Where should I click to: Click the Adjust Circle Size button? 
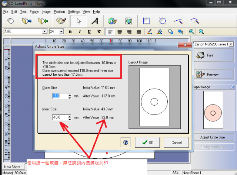point(214,137)
